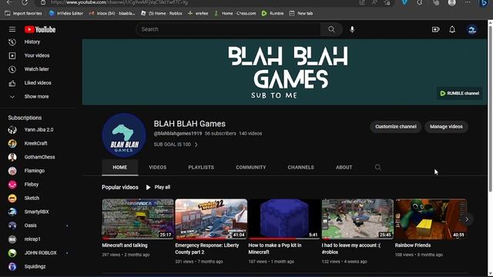Click the @blahblahgames1919 channel handle
The width and height of the screenshot is (493, 277).
(178, 133)
